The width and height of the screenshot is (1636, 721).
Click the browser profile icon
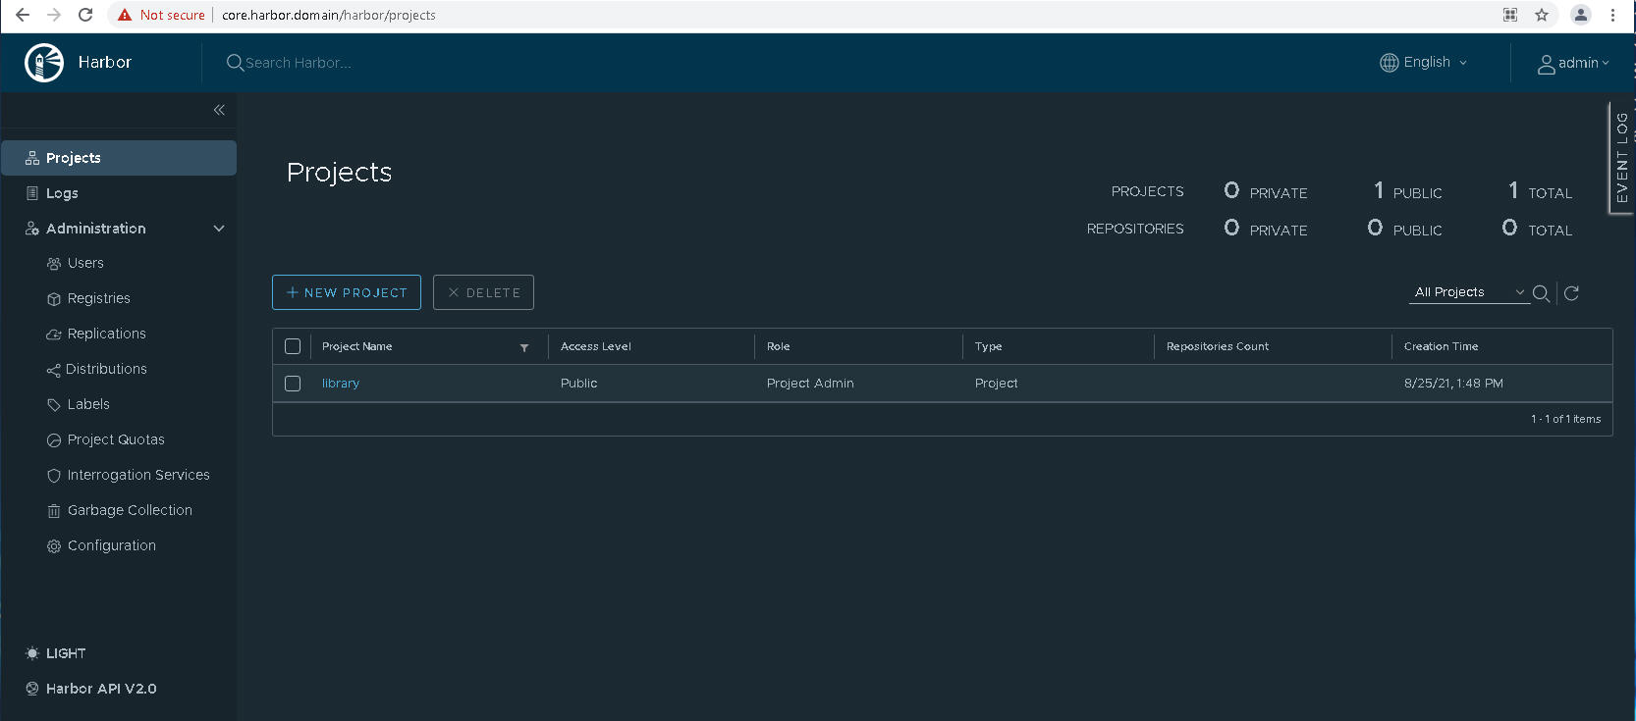click(1581, 15)
